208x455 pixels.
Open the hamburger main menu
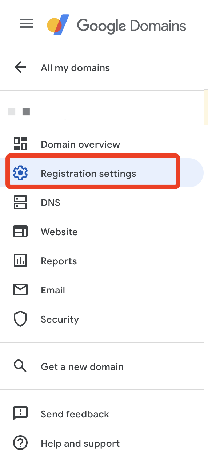(26, 24)
